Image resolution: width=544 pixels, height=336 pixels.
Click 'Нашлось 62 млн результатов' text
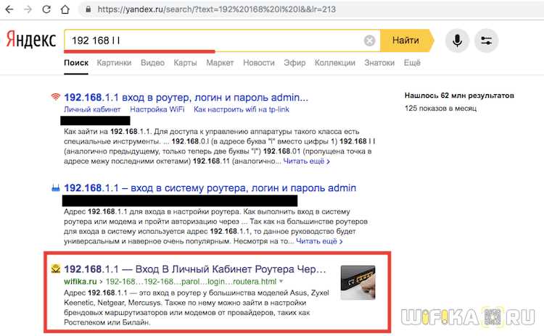[459, 96]
